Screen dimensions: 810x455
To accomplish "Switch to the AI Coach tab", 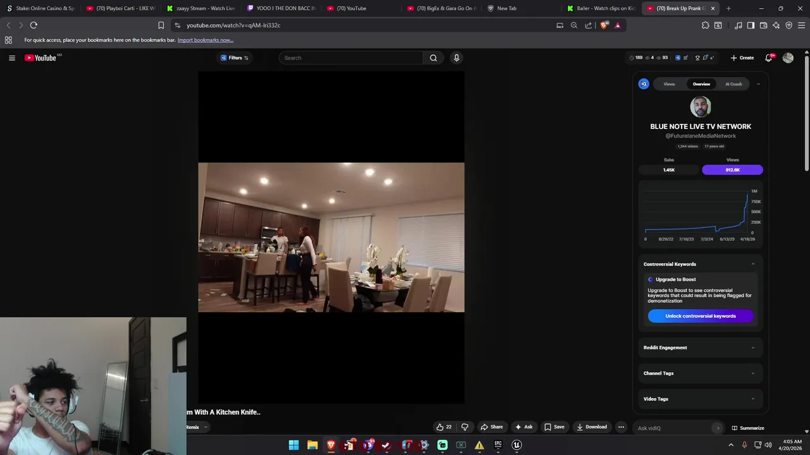I will (x=733, y=84).
